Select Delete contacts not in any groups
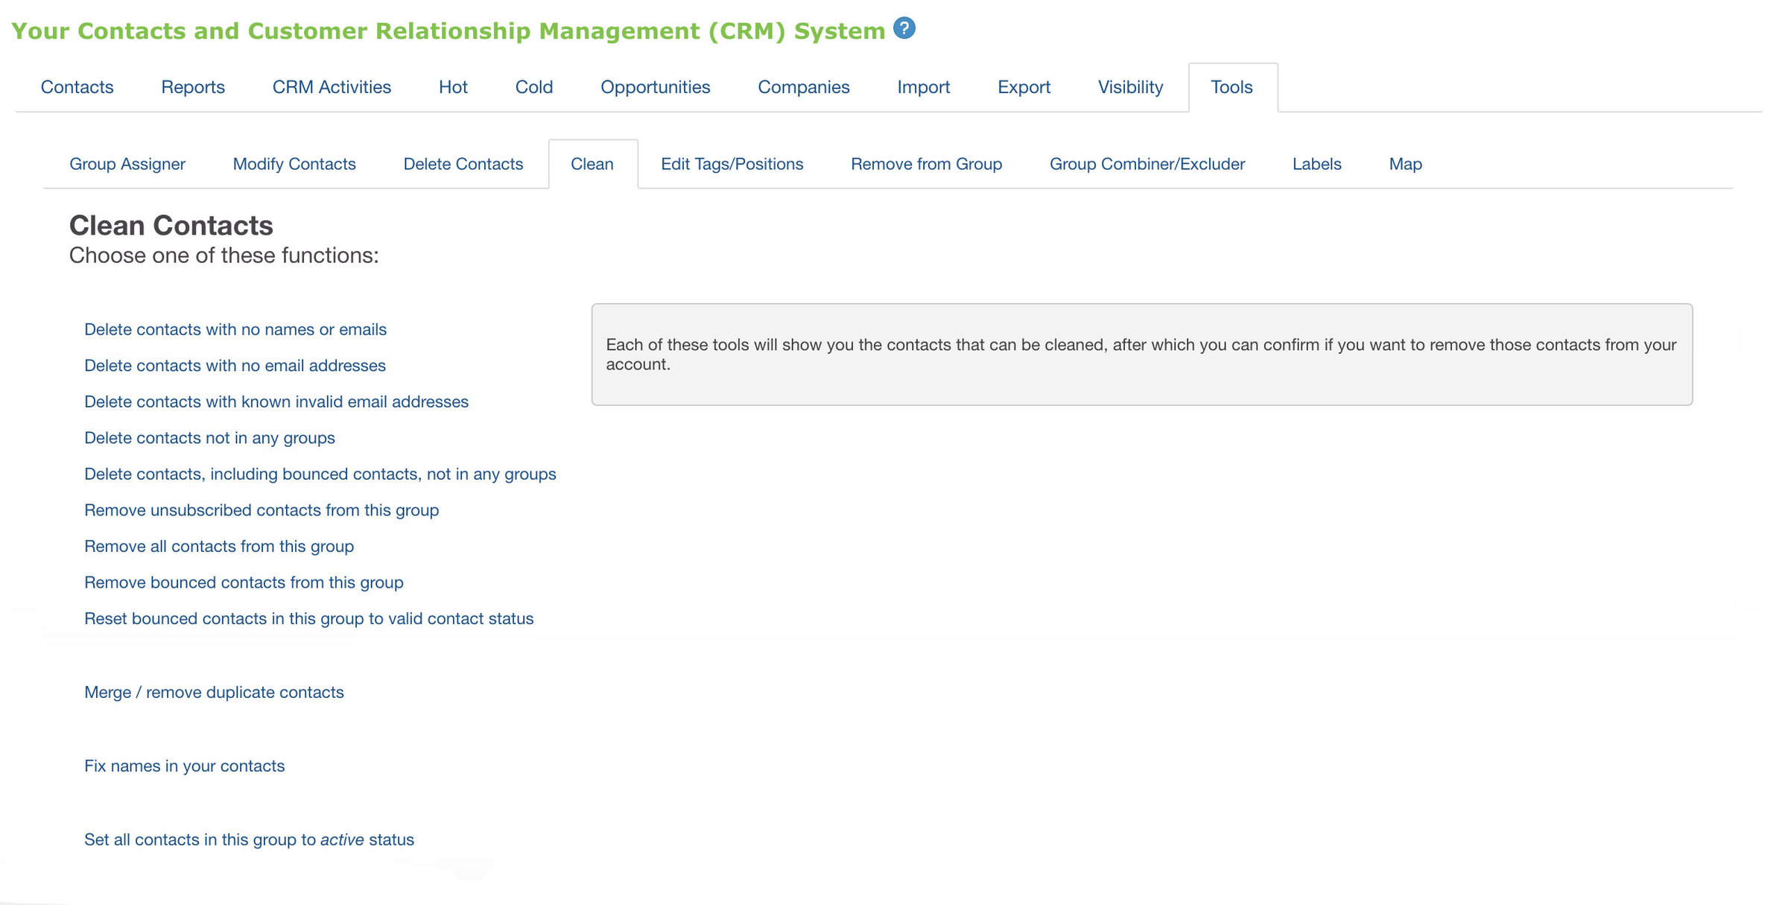This screenshot has height=905, width=1788. pyautogui.click(x=209, y=438)
